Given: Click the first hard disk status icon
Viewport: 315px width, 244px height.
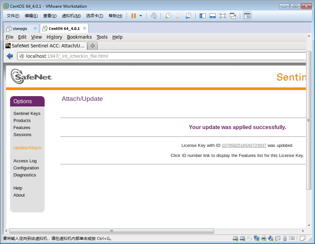Looking at the screenshot, I should coord(235,239).
